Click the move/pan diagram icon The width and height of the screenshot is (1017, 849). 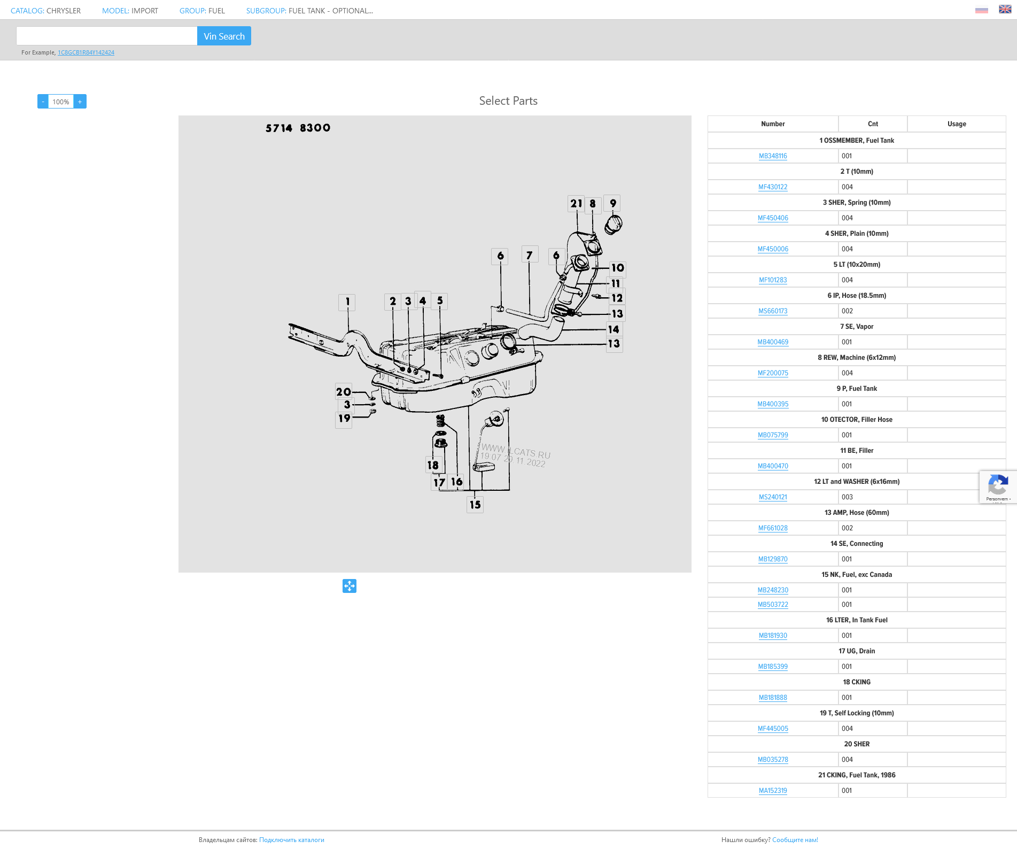(350, 586)
